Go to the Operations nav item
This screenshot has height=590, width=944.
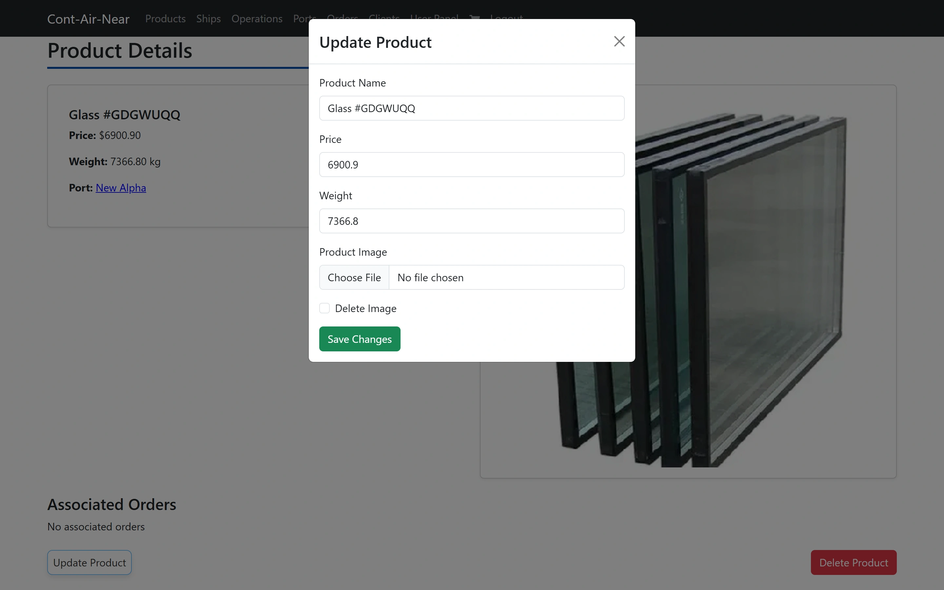click(257, 18)
